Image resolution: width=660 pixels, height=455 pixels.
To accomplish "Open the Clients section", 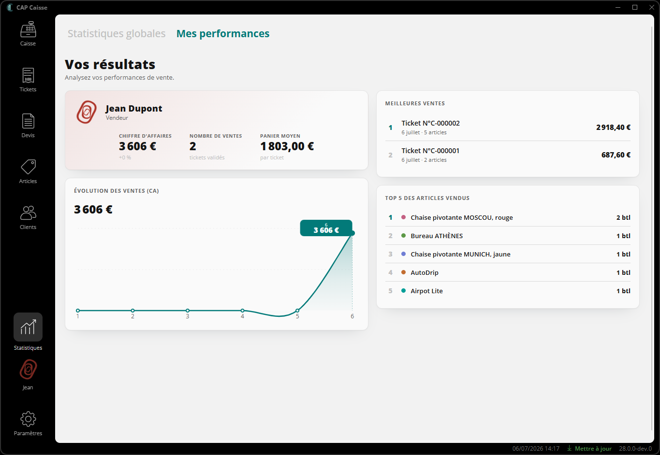I will click(x=28, y=217).
